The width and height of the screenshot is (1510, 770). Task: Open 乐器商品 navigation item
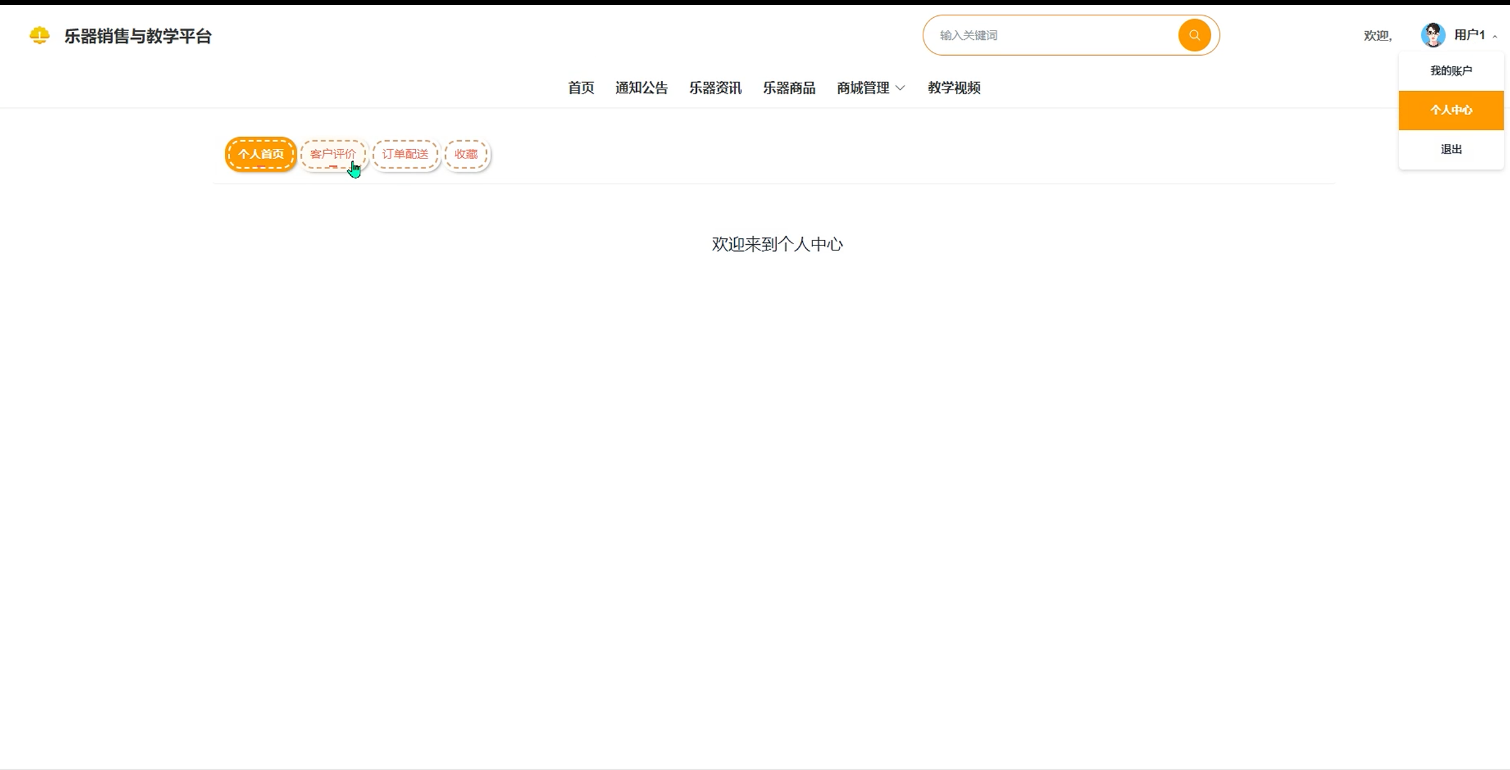789,88
